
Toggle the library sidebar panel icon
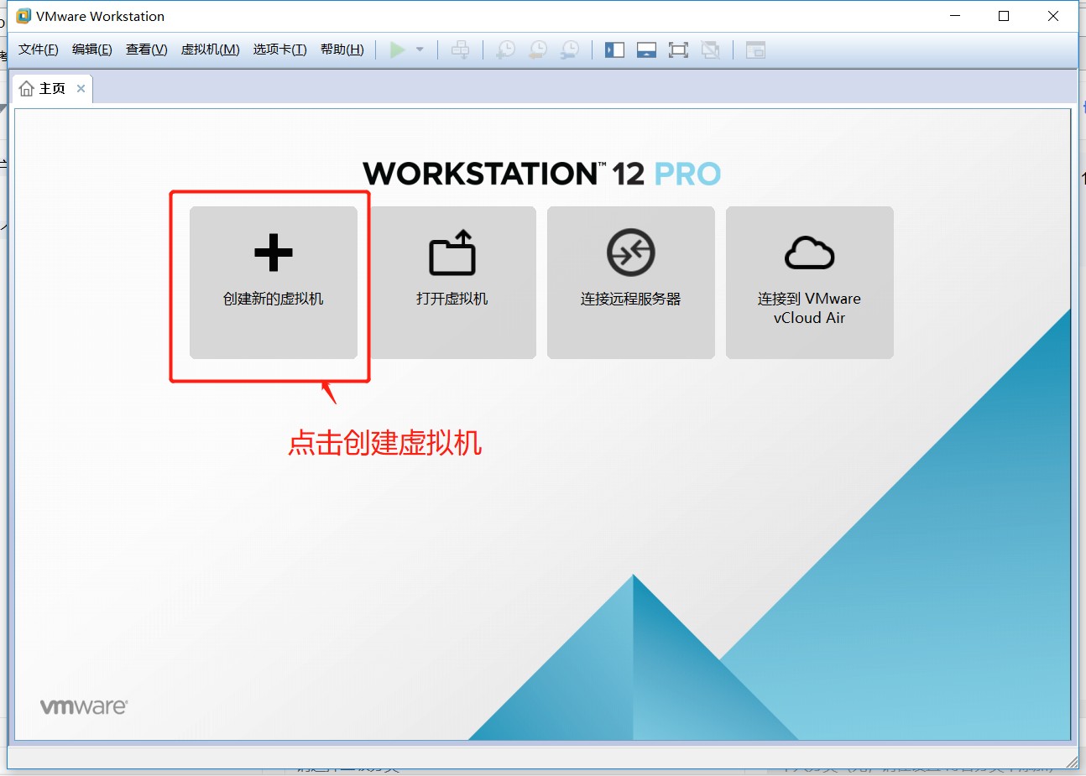614,50
